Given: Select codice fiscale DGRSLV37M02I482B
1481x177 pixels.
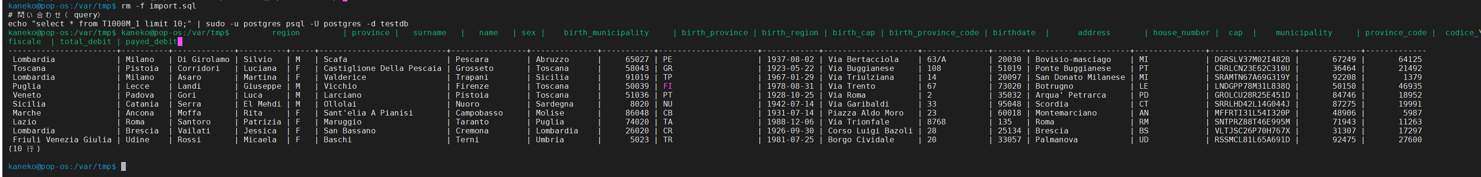Looking at the screenshot, I should click(1251, 60).
